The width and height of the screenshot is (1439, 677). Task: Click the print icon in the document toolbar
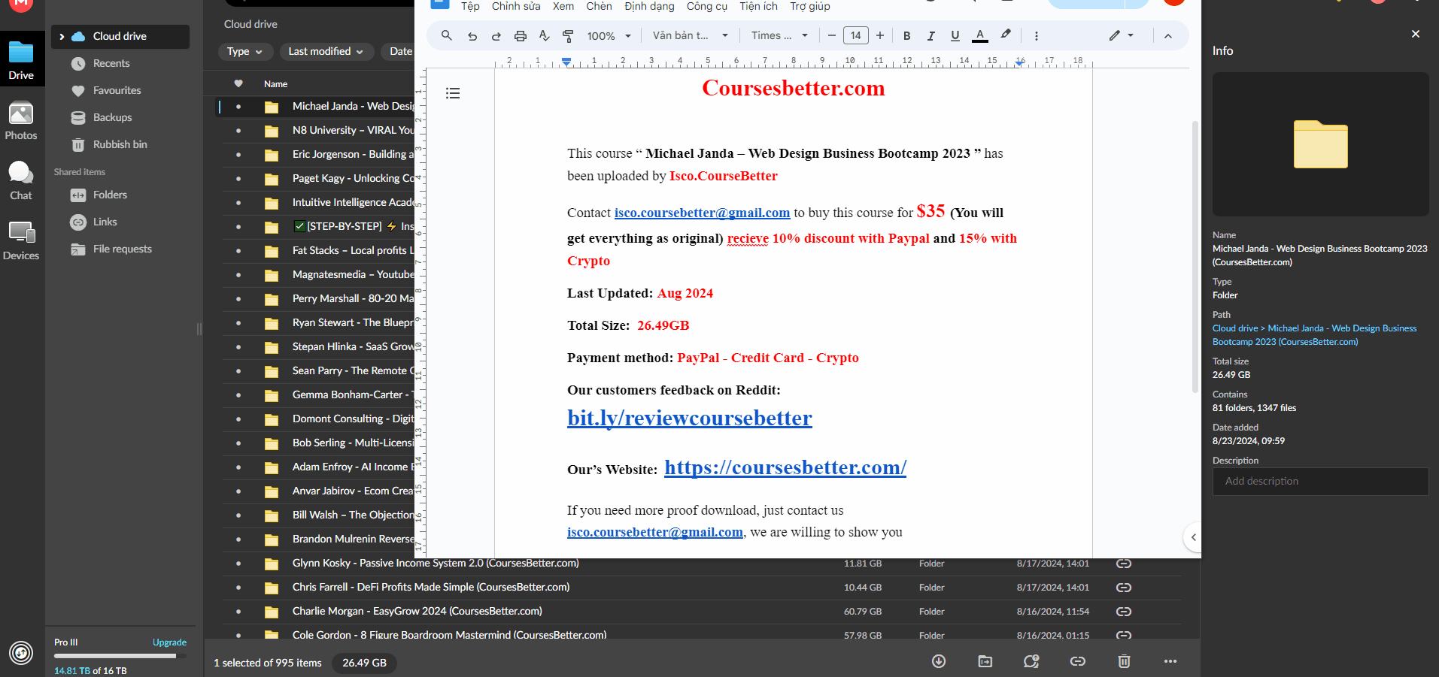520,36
